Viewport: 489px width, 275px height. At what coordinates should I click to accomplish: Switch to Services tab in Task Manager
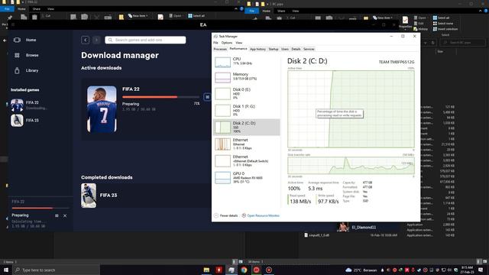pos(309,49)
